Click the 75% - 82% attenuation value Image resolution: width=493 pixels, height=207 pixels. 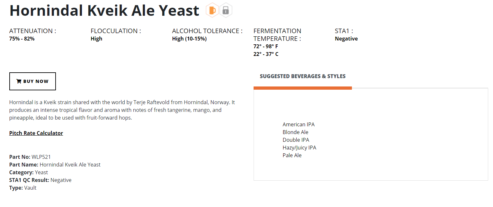tap(22, 39)
